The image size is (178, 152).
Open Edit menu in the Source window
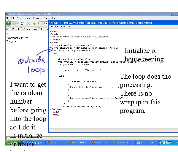57,27
